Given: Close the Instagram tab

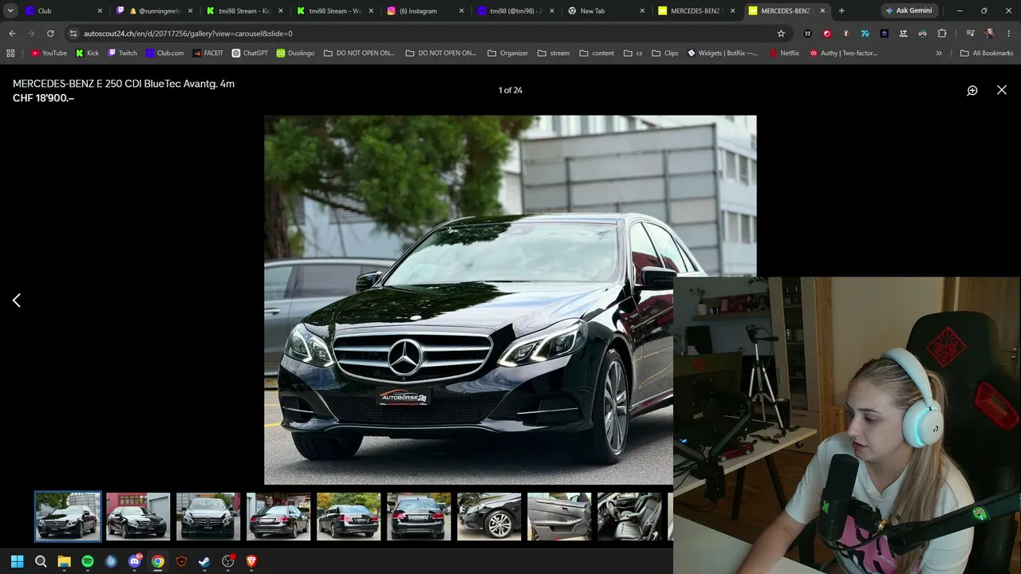Looking at the screenshot, I should (462, 11).
